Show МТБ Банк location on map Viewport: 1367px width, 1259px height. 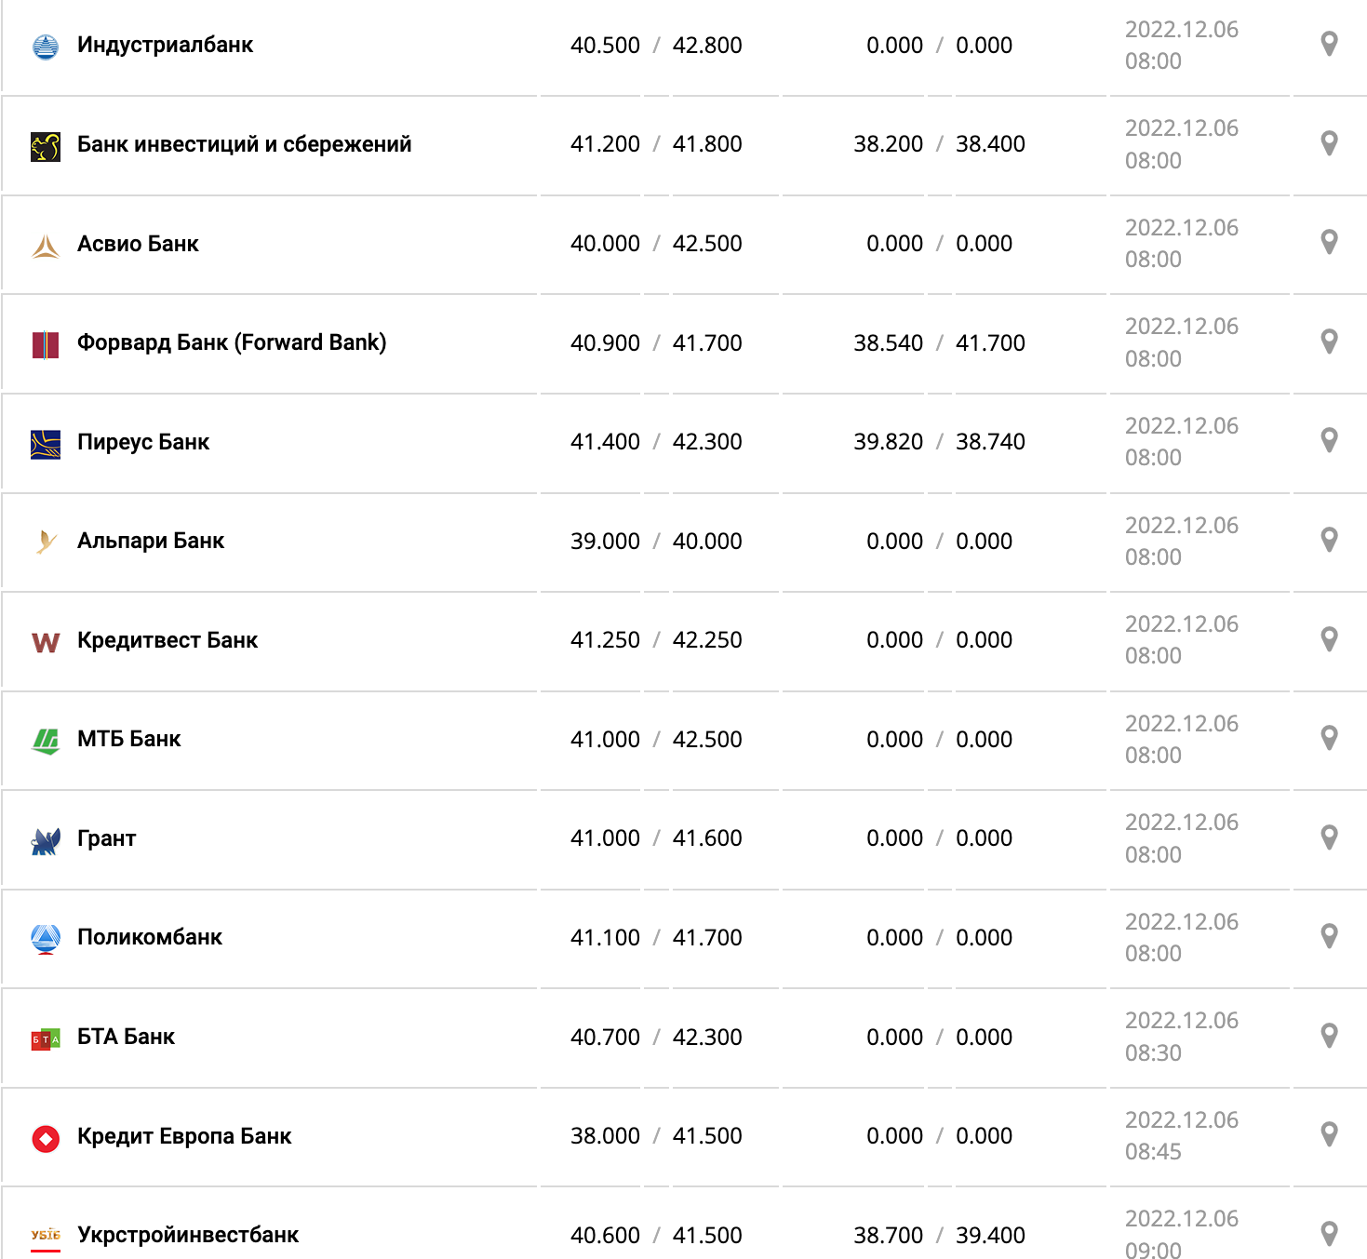pos(1329,738)
